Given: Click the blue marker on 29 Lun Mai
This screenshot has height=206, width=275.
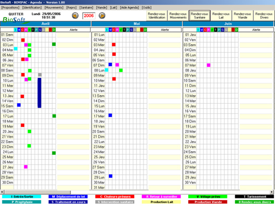Looking at the screenshot, I should [x=111, y=176].
